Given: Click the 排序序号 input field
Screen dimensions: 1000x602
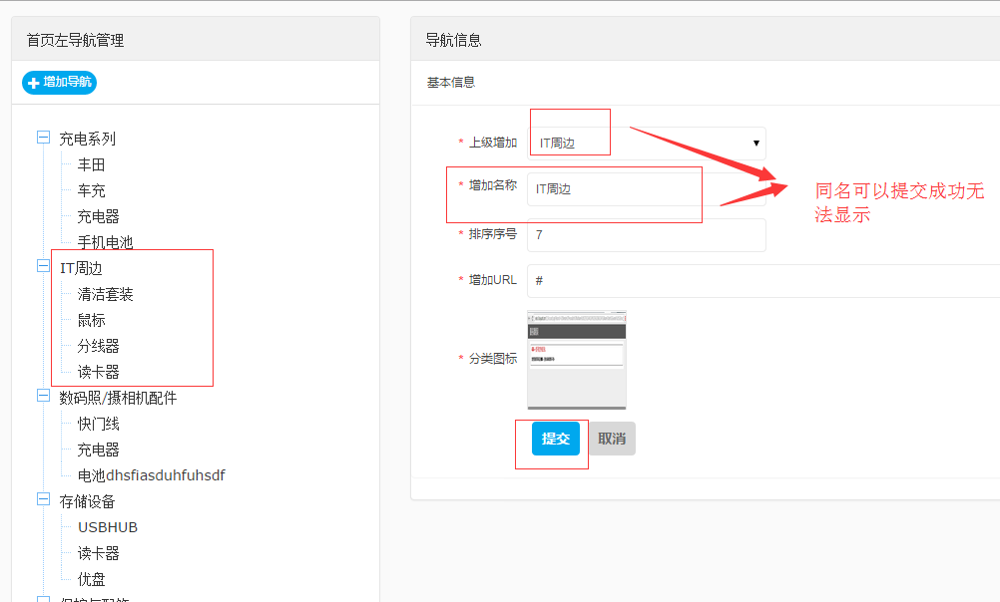Looking at the screenshot, I should pyautogui.click(x=646, y=235).
